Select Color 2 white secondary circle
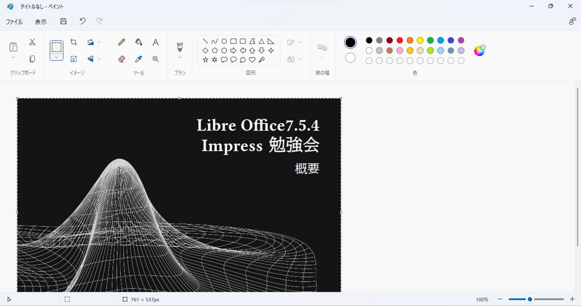 pos(351,58)
